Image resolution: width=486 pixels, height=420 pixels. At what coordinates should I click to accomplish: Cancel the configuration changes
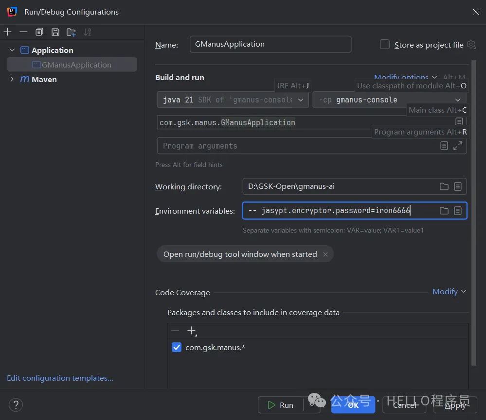(404, 405)
